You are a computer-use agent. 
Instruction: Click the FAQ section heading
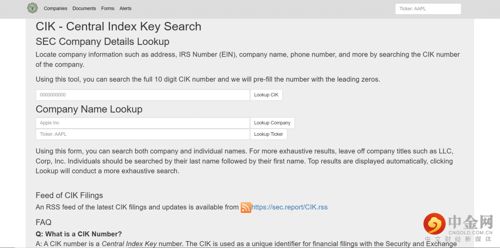(43, 222)
